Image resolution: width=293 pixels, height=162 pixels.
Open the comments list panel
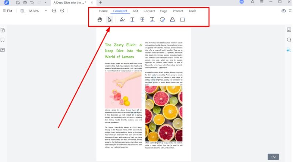tap(3, 50)
